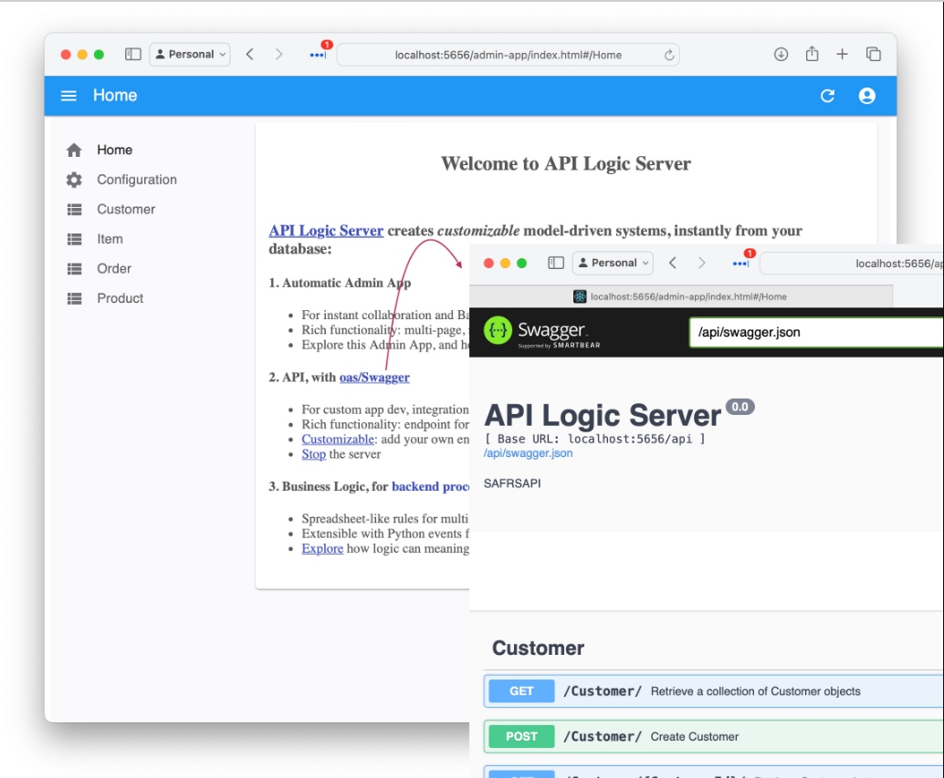
Task: Open the Personal profile dropdown in the Swagger window
Action: tap(613, 264)
